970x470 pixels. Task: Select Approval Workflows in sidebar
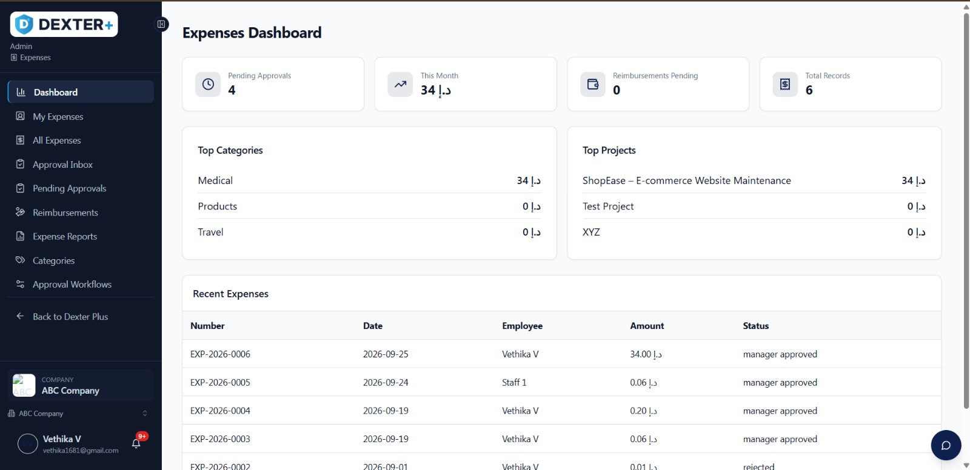(81, 284)
